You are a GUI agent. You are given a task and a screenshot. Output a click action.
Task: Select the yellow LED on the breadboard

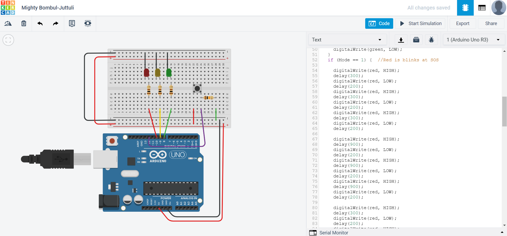(x=158, y=73)
